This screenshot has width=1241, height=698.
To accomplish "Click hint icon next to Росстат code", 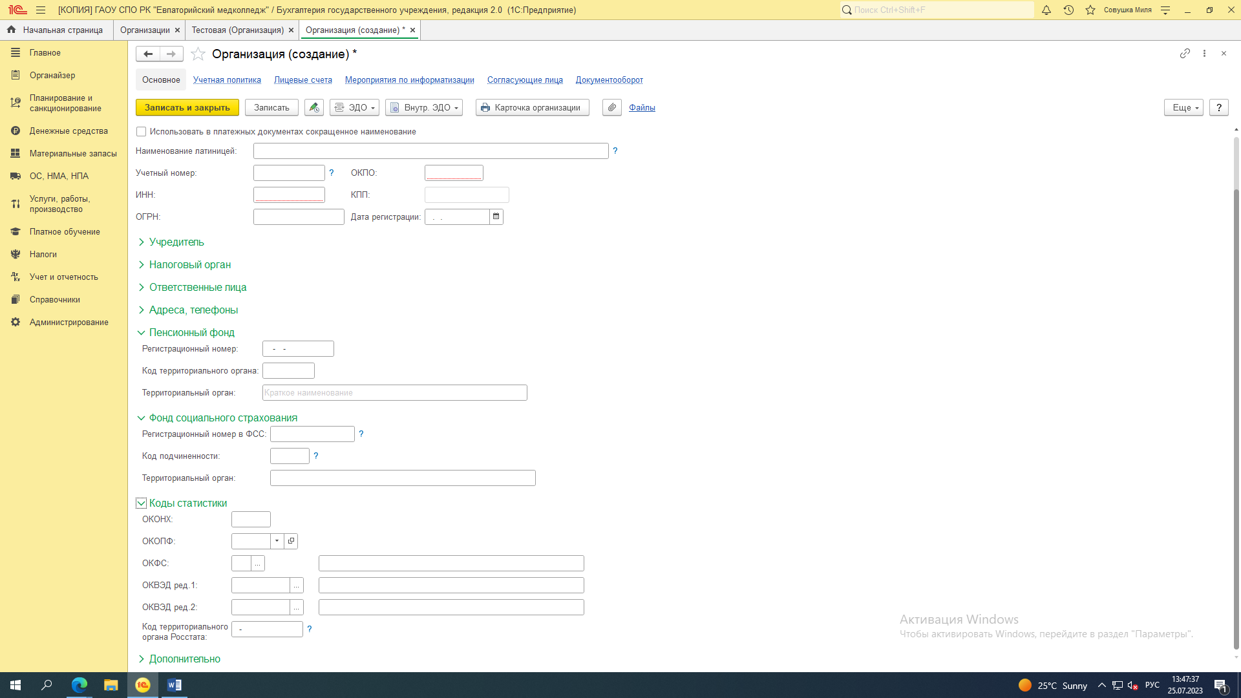I will 310,629.
